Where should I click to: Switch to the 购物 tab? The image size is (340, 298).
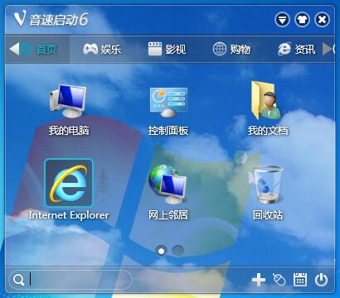point(231,49)
